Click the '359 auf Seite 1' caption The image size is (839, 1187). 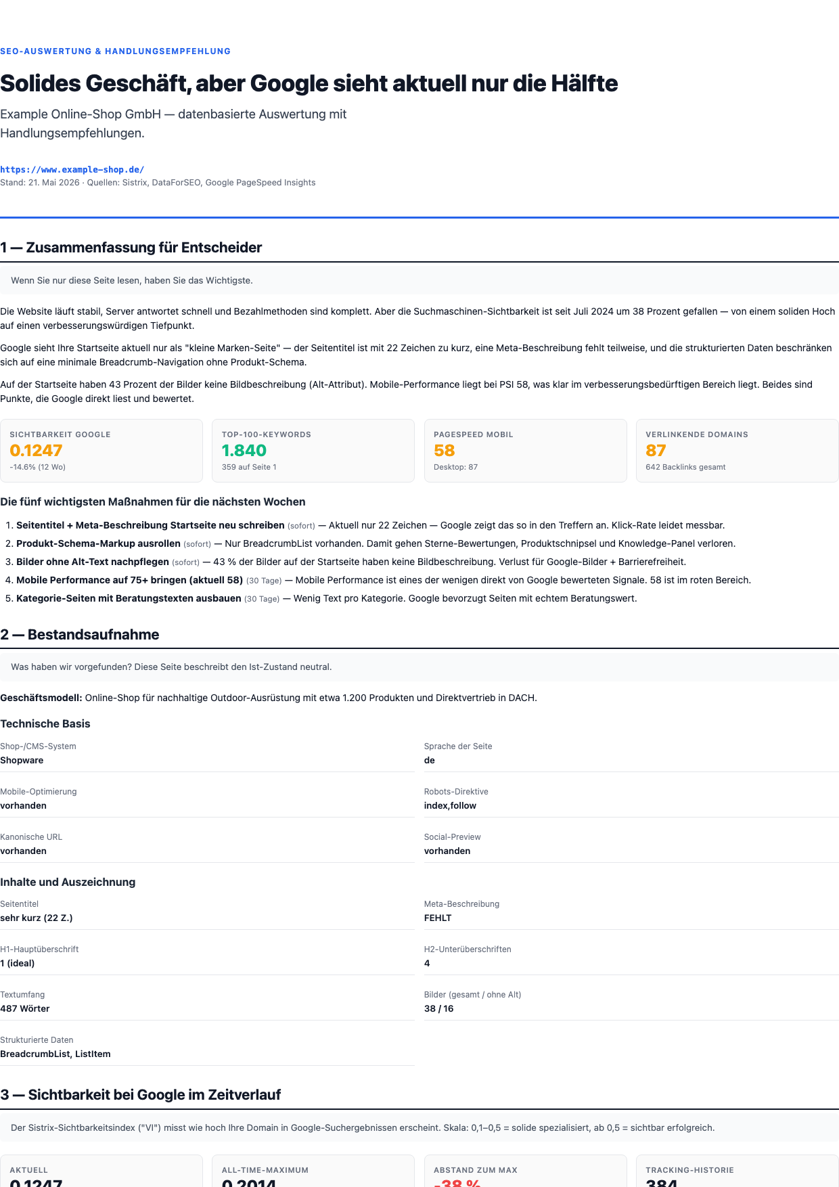click(249, 467)
